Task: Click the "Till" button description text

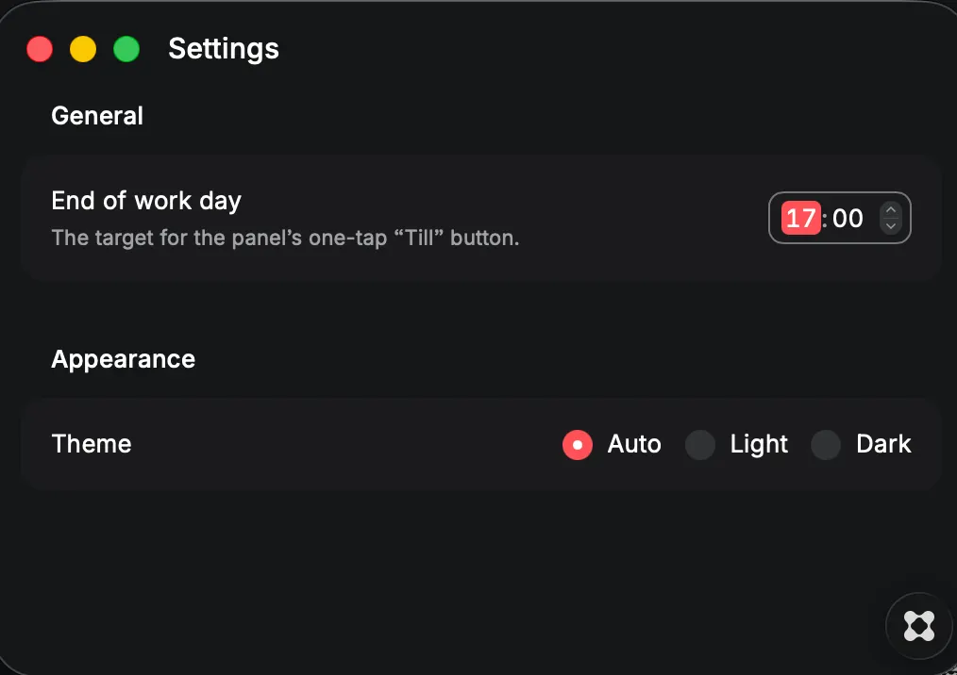Action: (285, 238)
